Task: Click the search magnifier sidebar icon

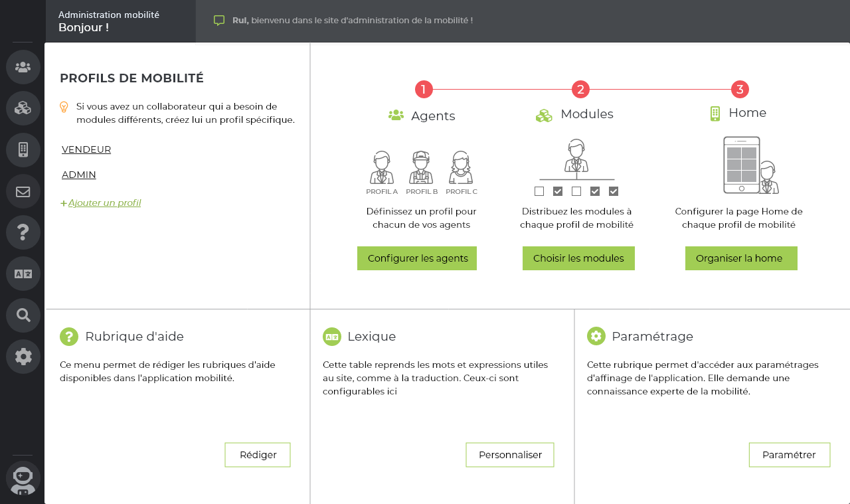Action: [23, 315]
